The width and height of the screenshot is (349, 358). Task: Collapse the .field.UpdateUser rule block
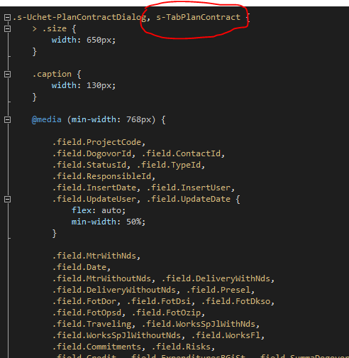coord(7,199)
